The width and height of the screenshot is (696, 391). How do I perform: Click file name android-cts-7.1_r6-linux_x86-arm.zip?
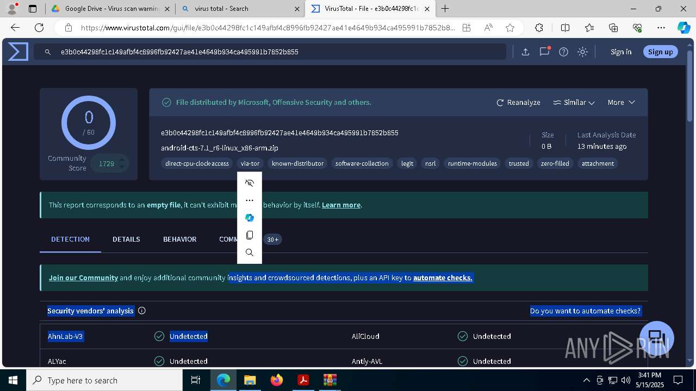pos(220,148)
